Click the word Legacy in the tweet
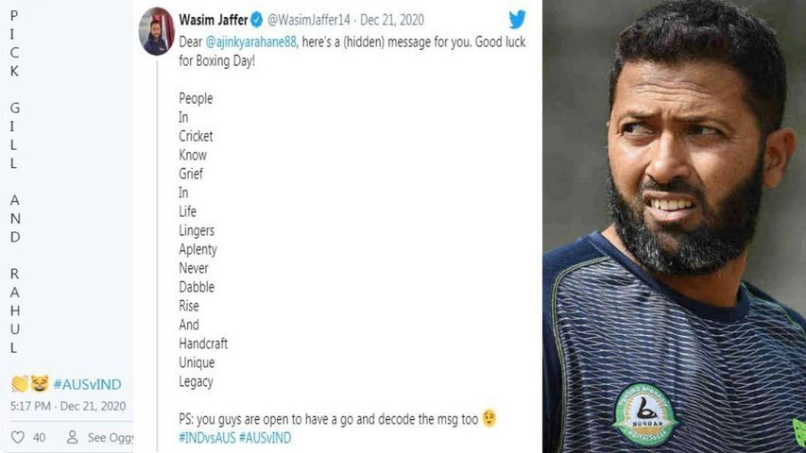Viewport: 806px width, 453px height. click(x=196, y=382)
